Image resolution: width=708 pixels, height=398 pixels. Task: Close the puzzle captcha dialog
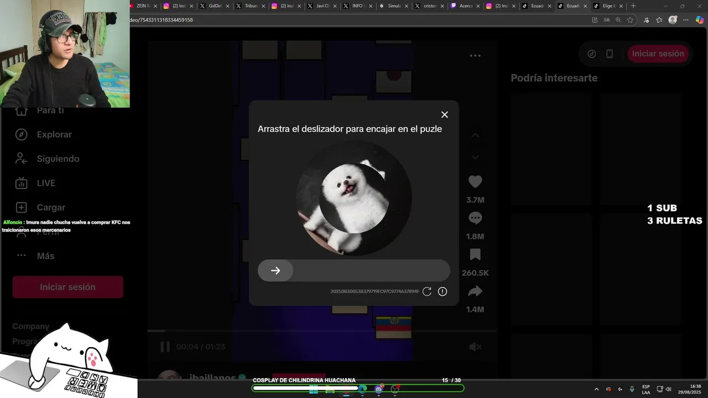point(444,114)
